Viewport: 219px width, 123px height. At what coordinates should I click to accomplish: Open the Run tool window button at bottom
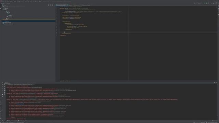pyautogui.click(x=4, y=121)
